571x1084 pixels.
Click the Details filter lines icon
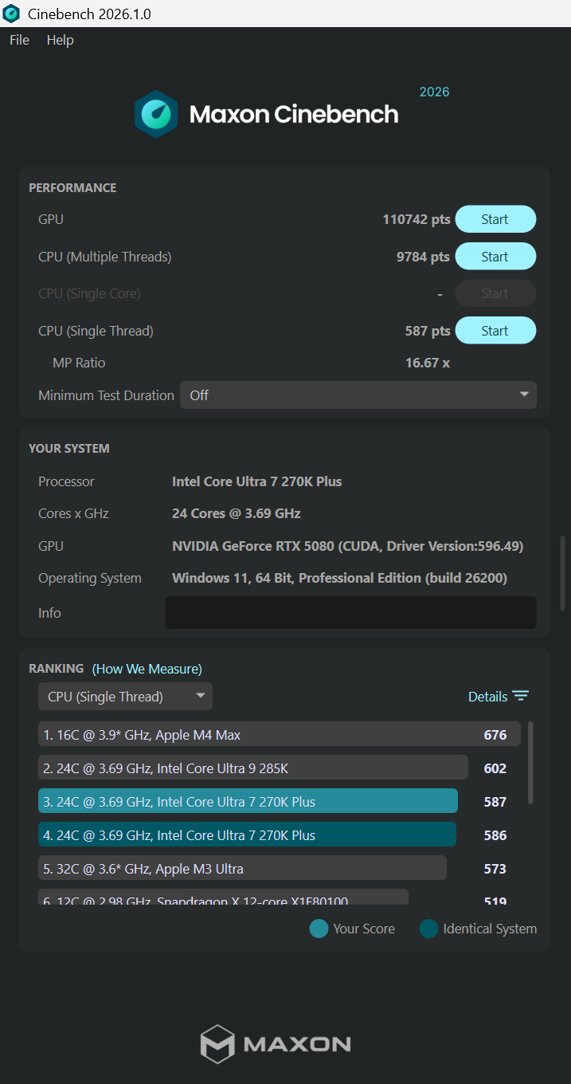(x=521, y=696)
